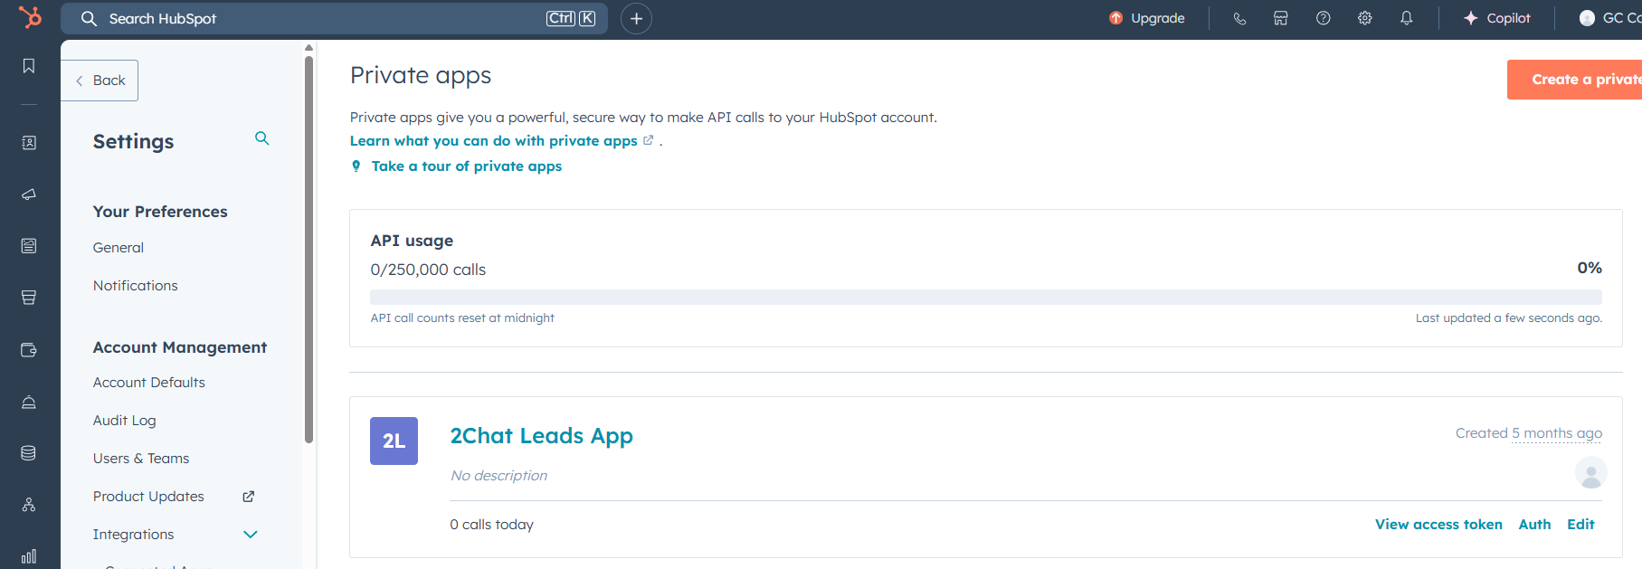Click the 'No description' text
Image resolution: width=1642 pixels, height=569 pixels.
pos(499,476)
